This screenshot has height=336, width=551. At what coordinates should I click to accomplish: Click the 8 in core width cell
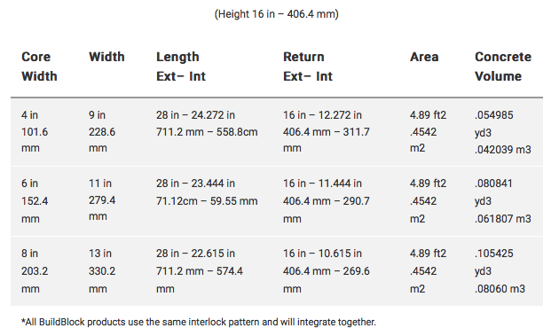[35, 270]
